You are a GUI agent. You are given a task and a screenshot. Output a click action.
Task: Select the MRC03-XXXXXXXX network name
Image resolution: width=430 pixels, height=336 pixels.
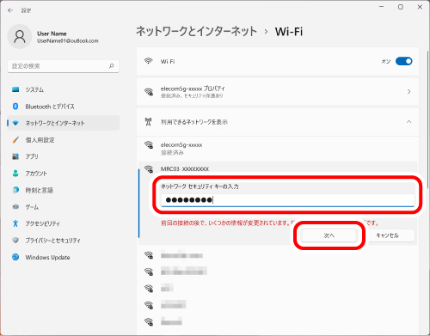click(x=185, y=169)
